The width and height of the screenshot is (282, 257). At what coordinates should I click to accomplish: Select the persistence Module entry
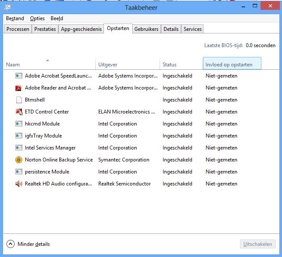pos(47,172)
